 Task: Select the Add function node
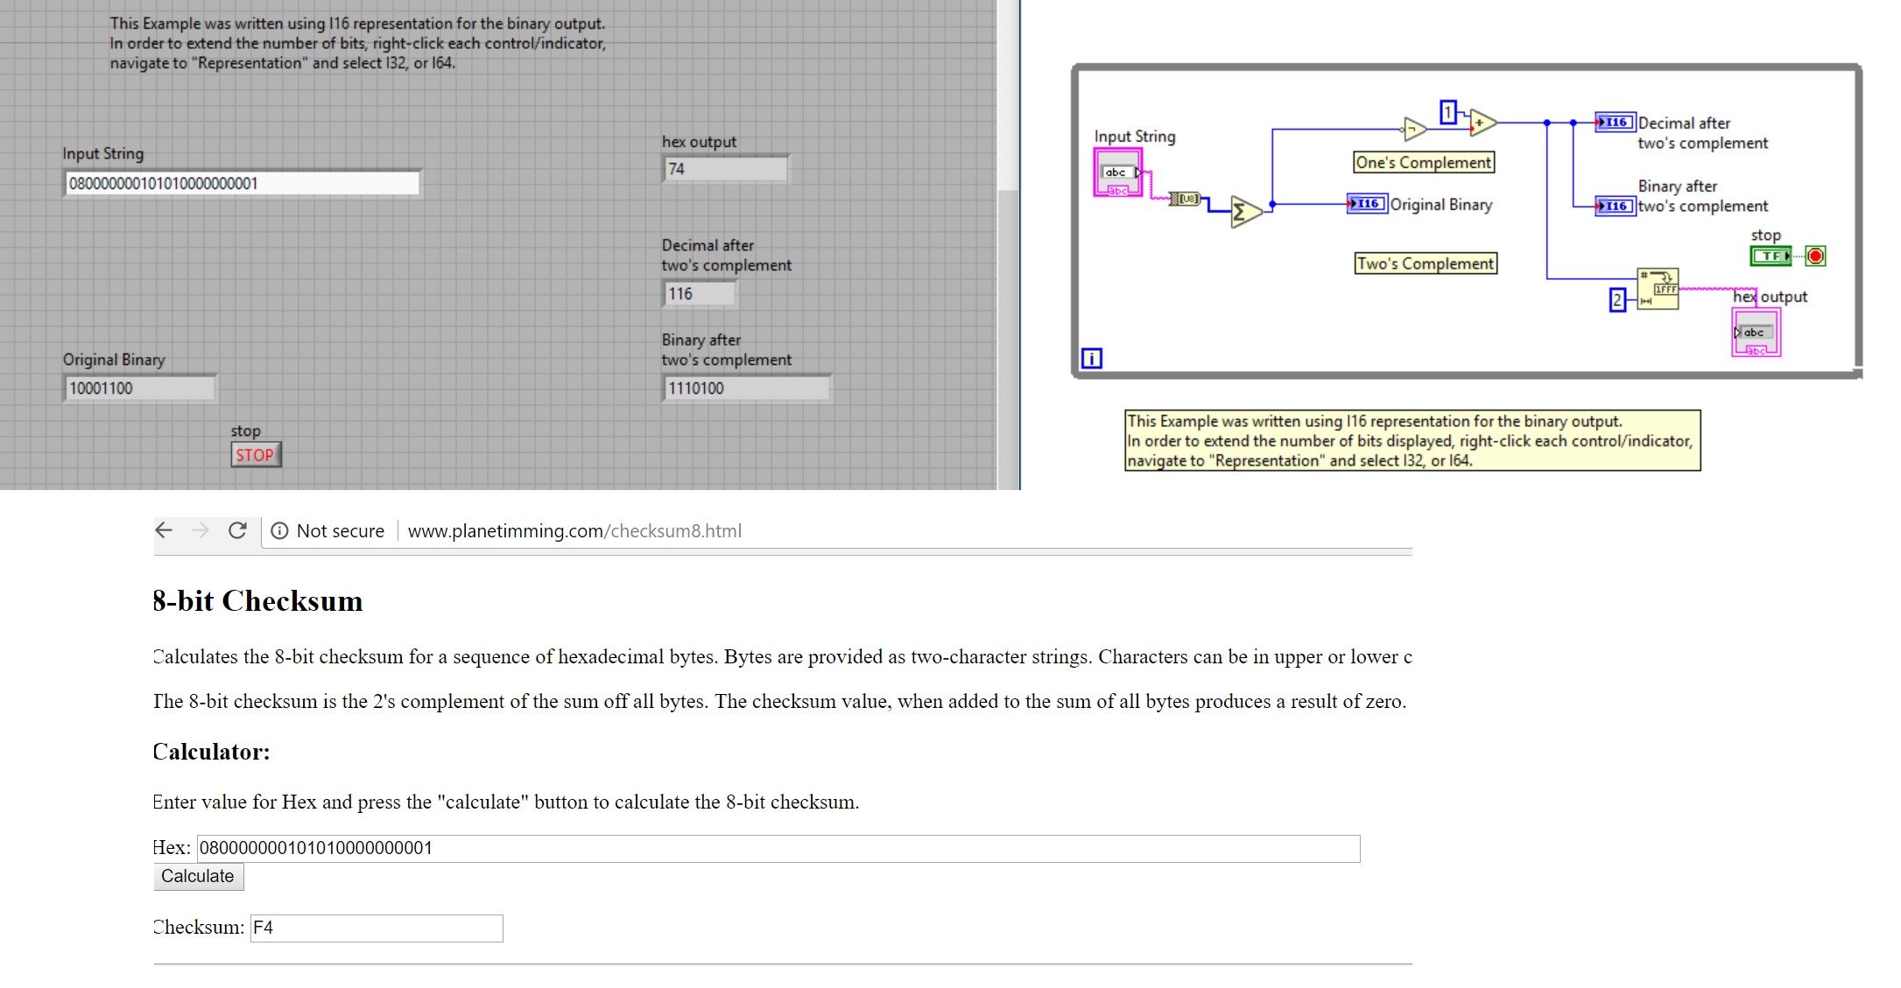[1483, 123]
